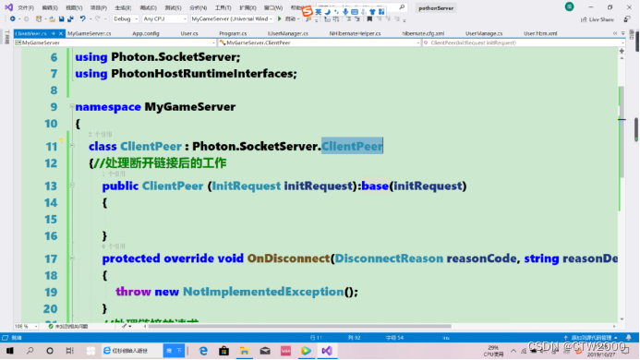640x360 pixels.
Task: Open the ClientPeer(InitRequest) member dropdown
Action: (524, 42)
